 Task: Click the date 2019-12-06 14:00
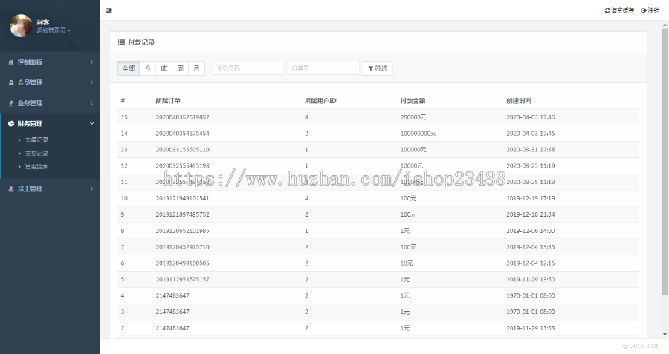pos(530,231)
